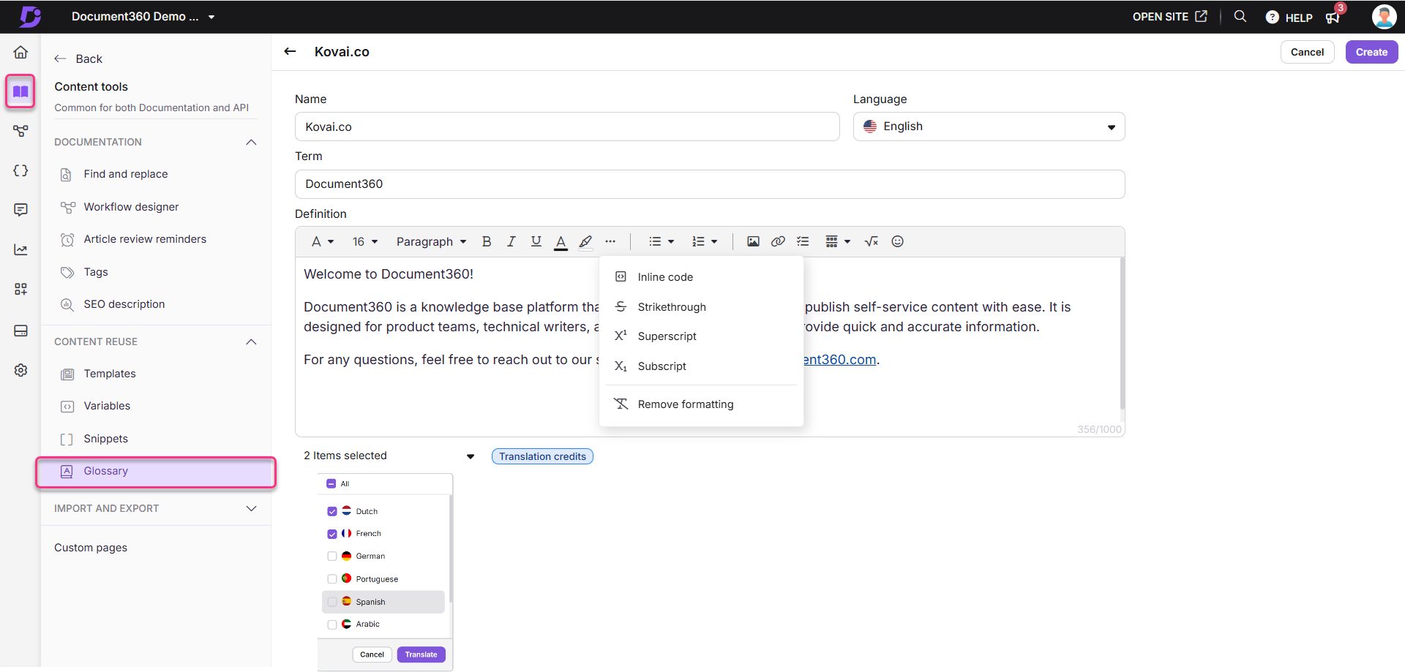Expand the IMPORT AND EXPORT section
The width and height of the screenshot is (1405, 672).
[251, 508]
